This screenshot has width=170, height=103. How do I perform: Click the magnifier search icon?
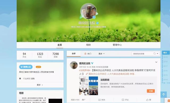155,53
